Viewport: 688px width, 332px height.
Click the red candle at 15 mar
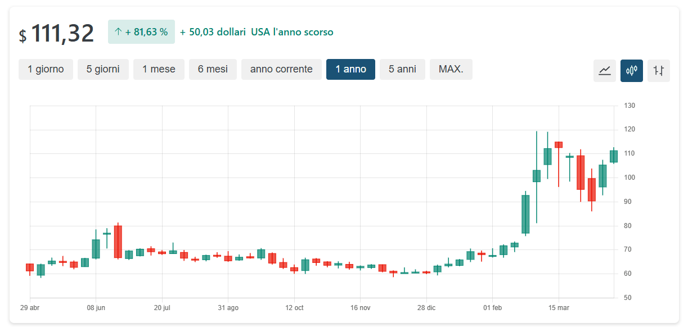coord(559,144)
